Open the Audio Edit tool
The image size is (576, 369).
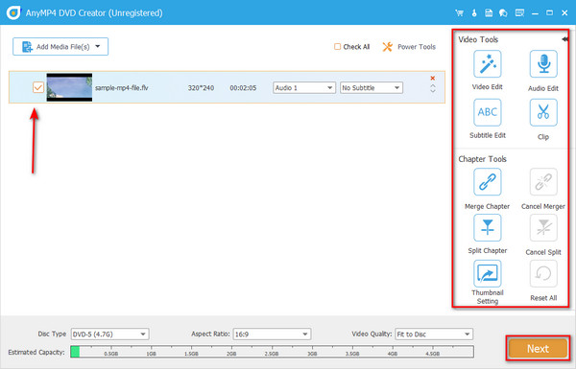(x=543, y=64)
